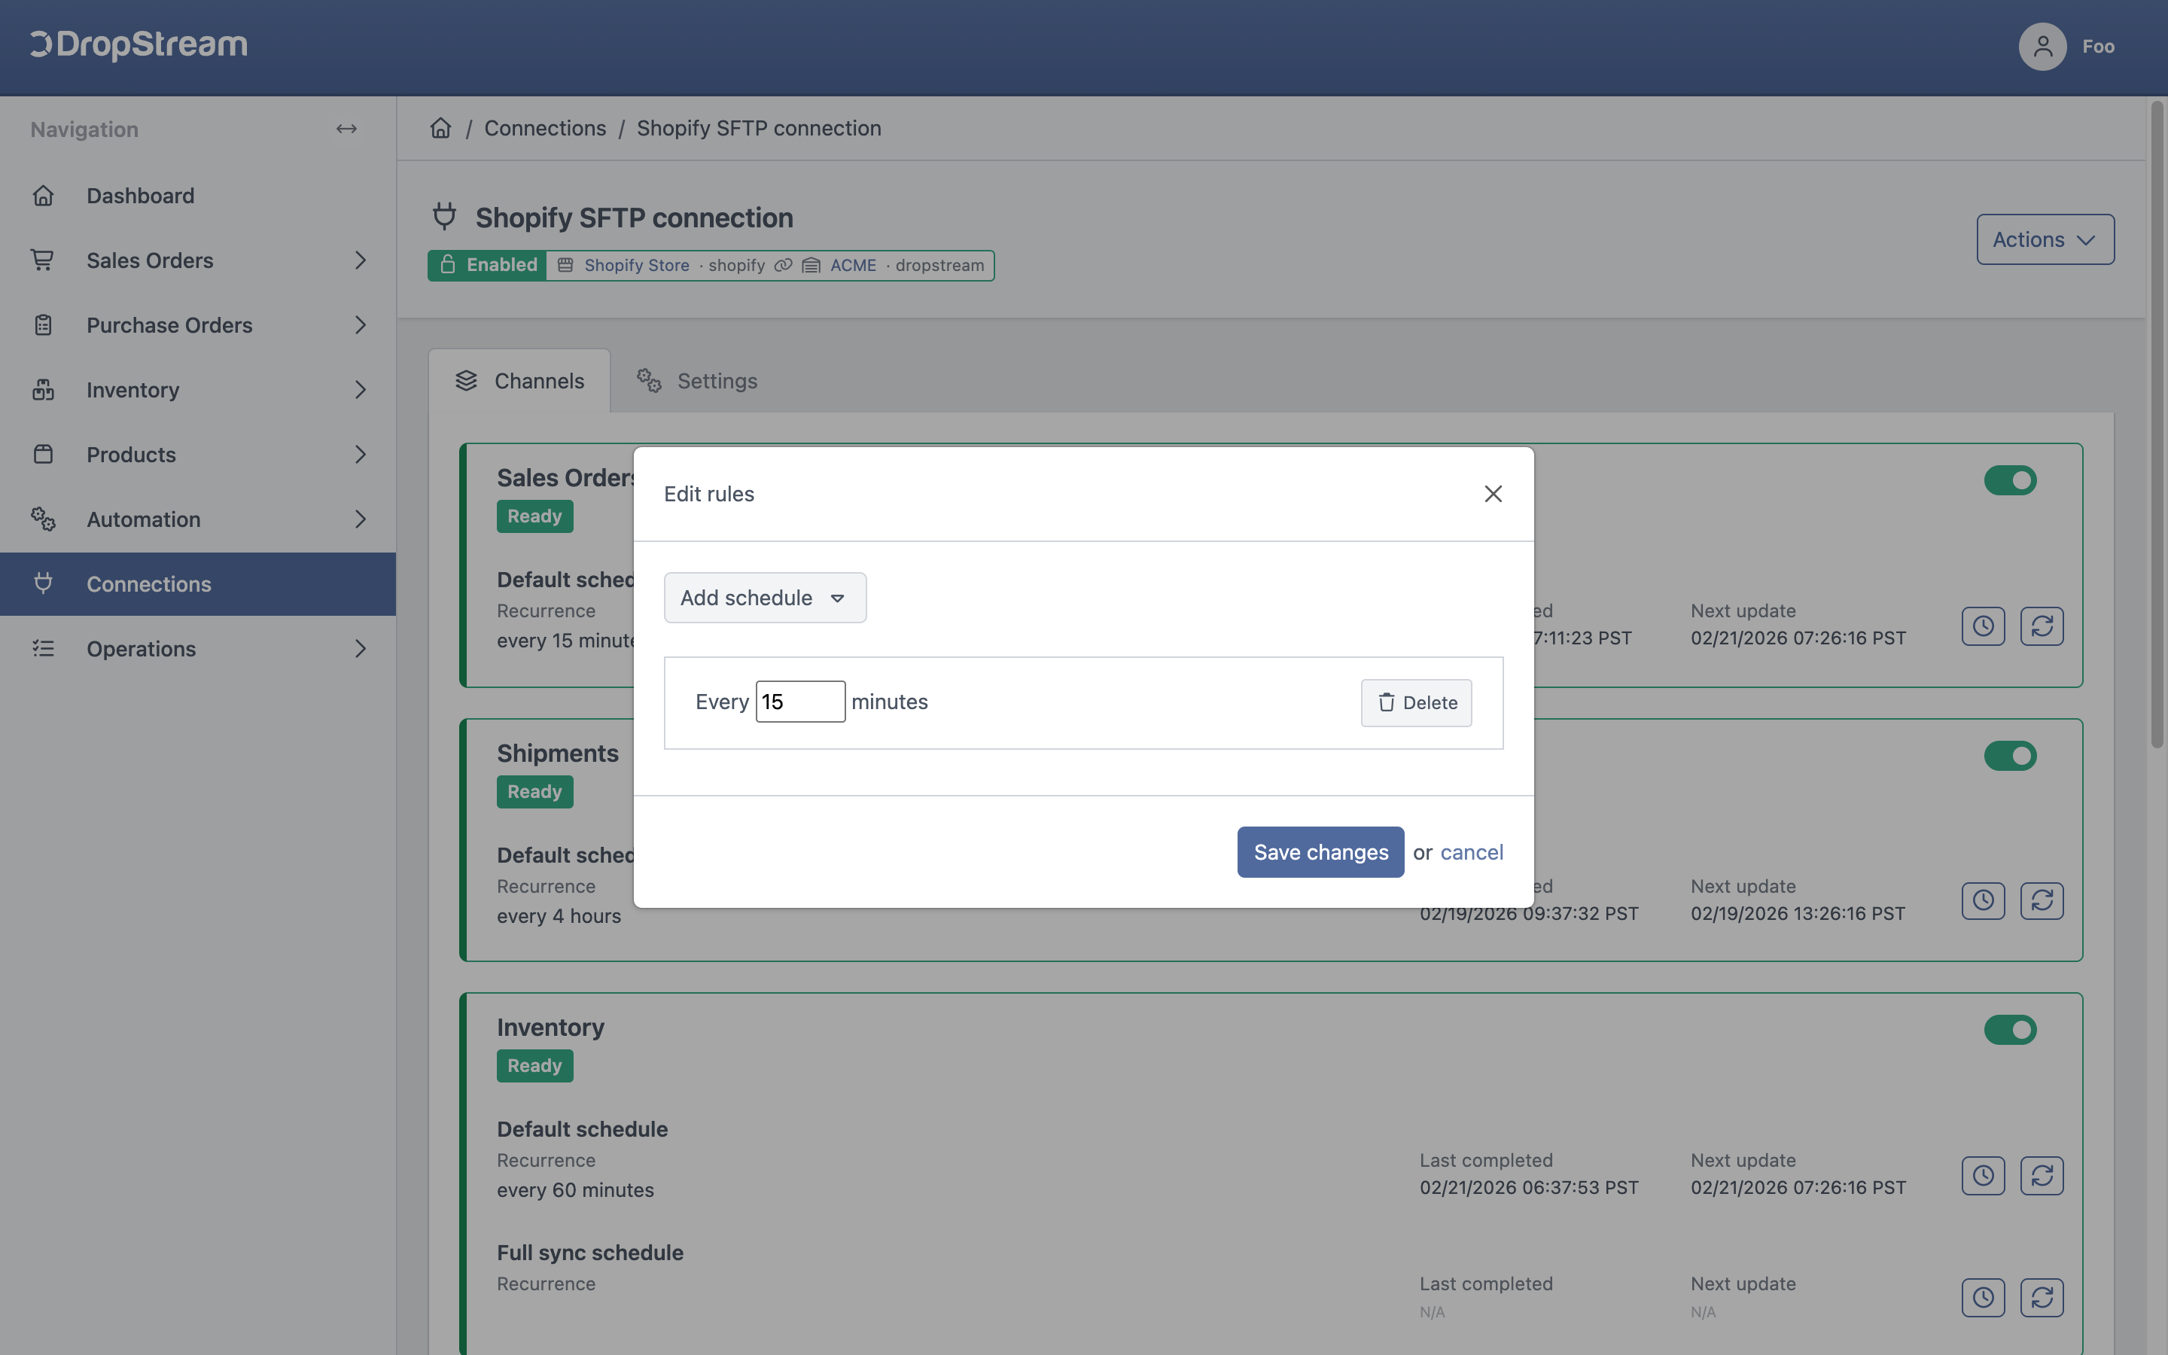
Task: Click the Inventory channel Ready badge
Action: pyautogui.click(x=534, y=1065)
